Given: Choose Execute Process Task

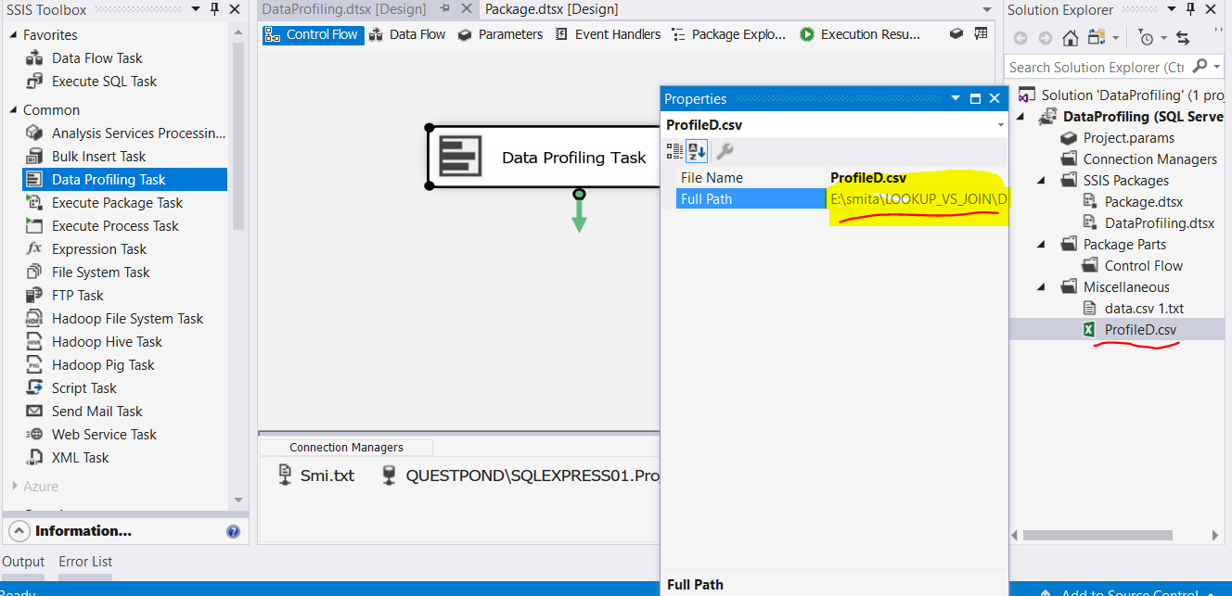Looking at the screenshot, I should click(x=115, y=226).
